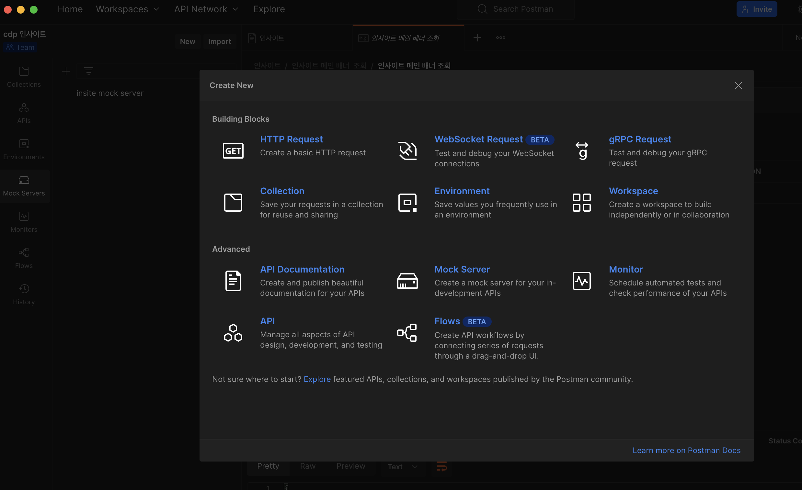Click the Environment icon in dialog
This screenshot has width=802, height=490.
(407, 202)
